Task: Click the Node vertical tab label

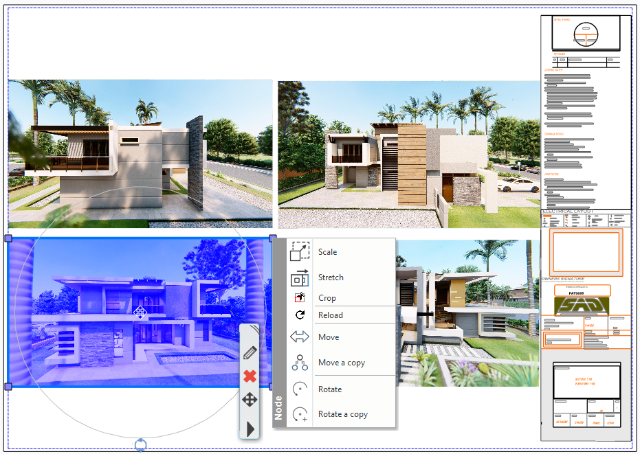Action: coord(278,408)
